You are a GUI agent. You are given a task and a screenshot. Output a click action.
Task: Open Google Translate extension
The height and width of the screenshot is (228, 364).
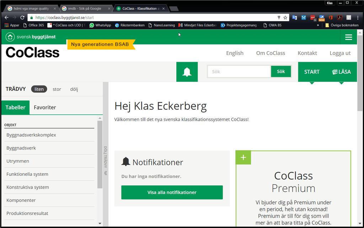295,18
